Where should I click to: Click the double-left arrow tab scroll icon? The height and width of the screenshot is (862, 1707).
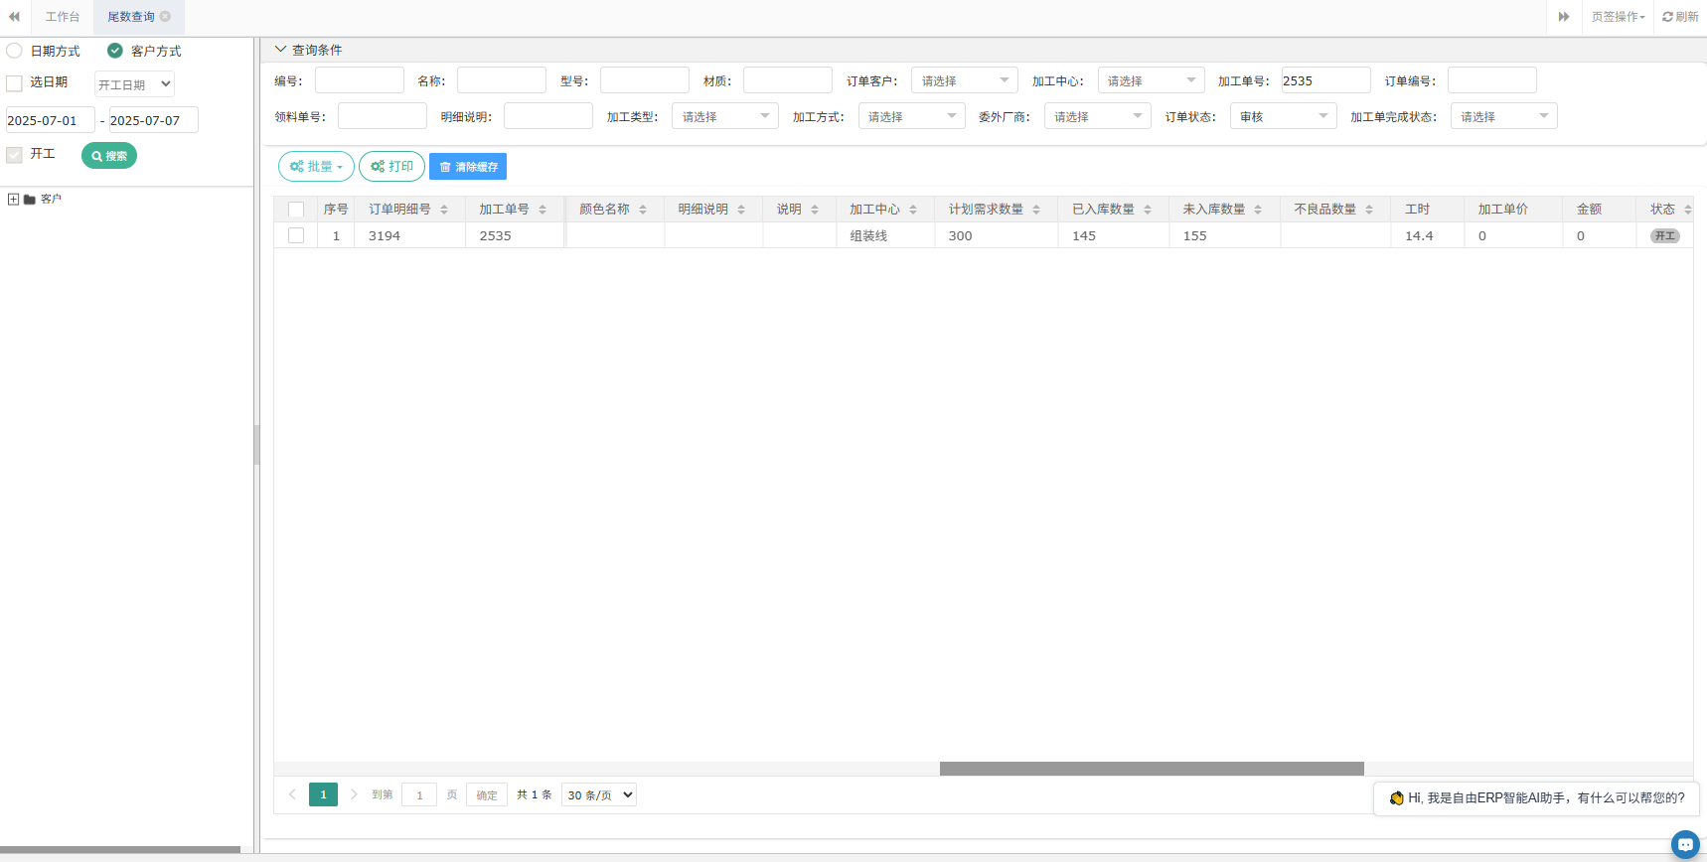pos(14,17)
